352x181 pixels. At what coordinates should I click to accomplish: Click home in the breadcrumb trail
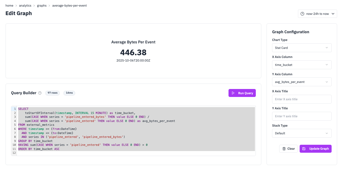[9, 5]
